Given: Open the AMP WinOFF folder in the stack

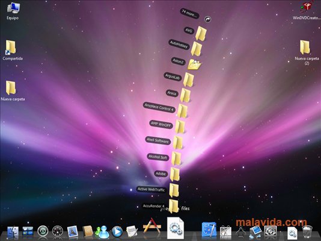Looking at the screenshot, I should pyautogui.click(x=180, y=127).
